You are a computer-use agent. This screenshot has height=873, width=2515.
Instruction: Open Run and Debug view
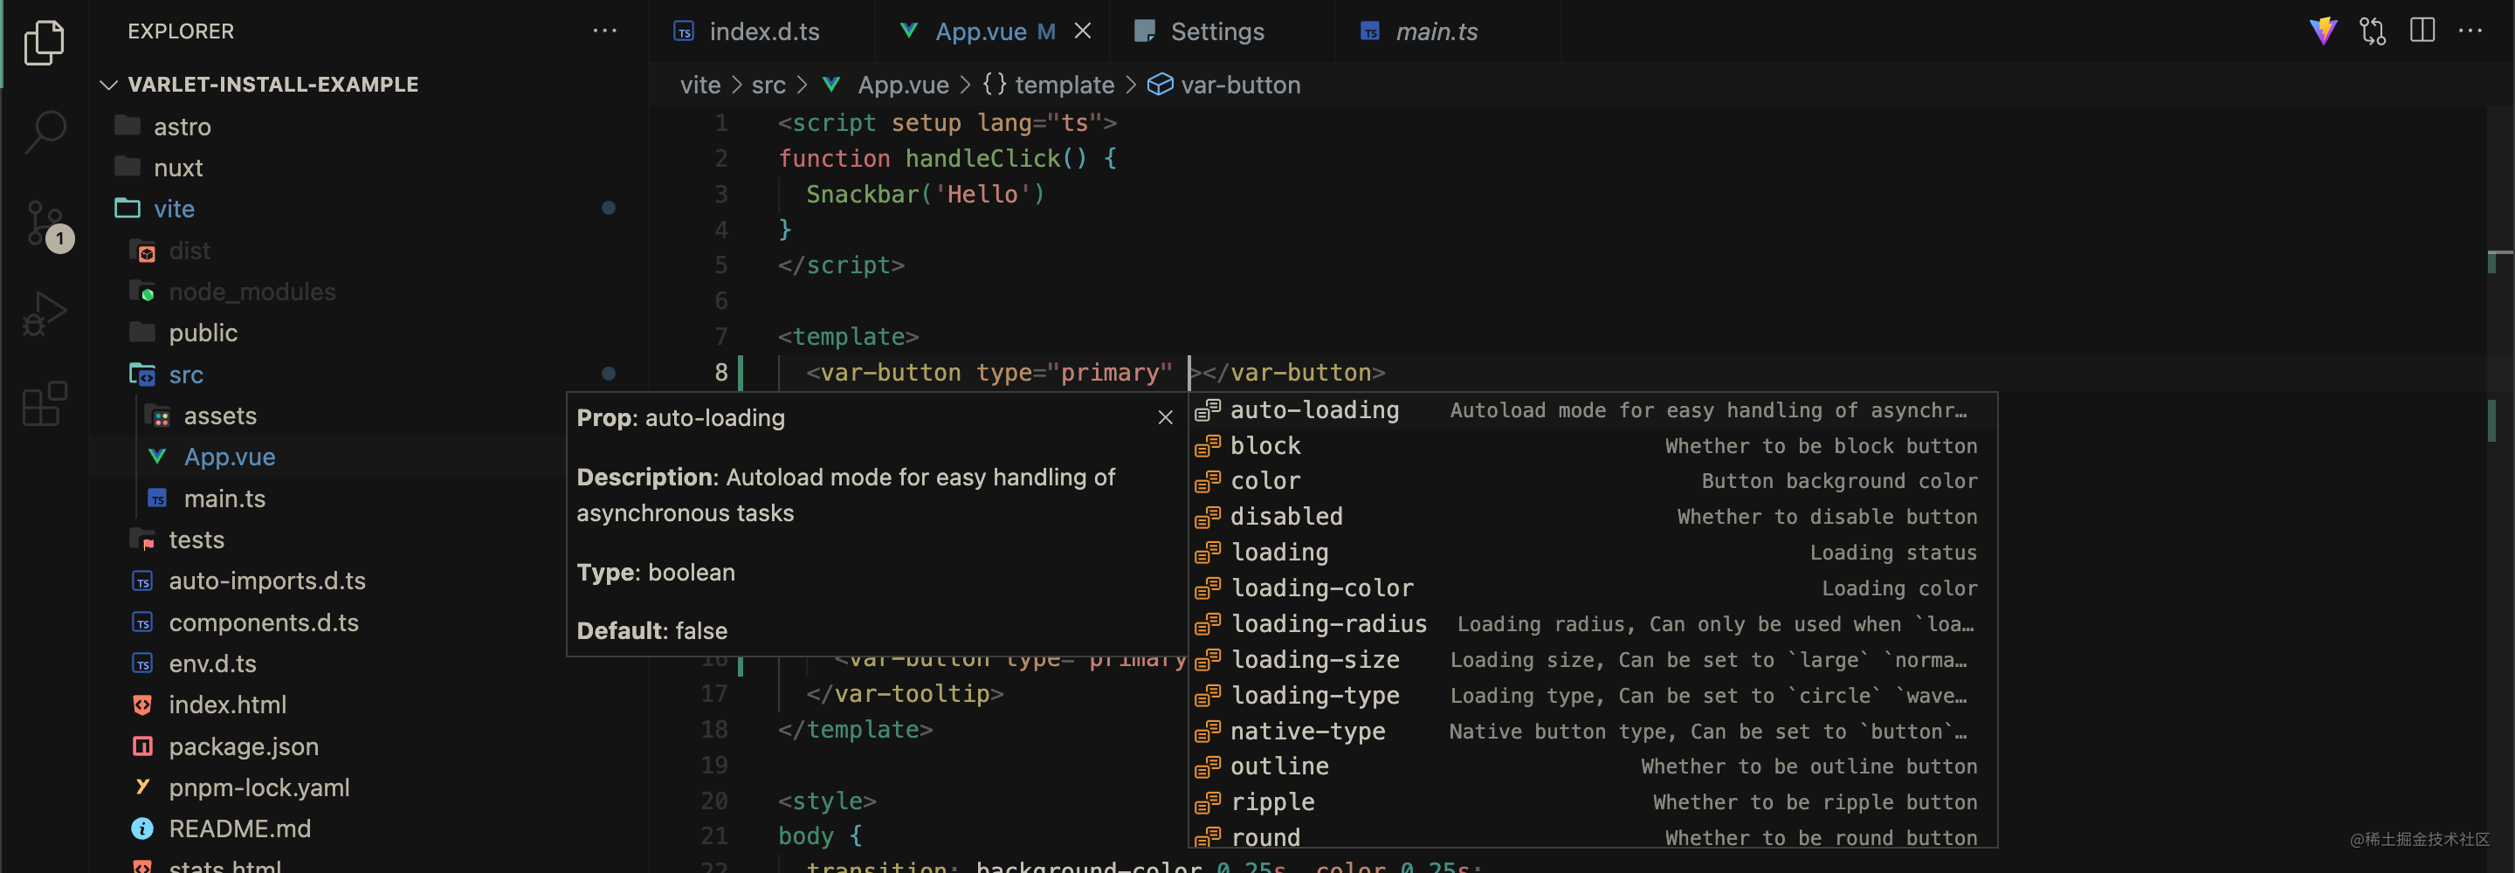[44, 313]
